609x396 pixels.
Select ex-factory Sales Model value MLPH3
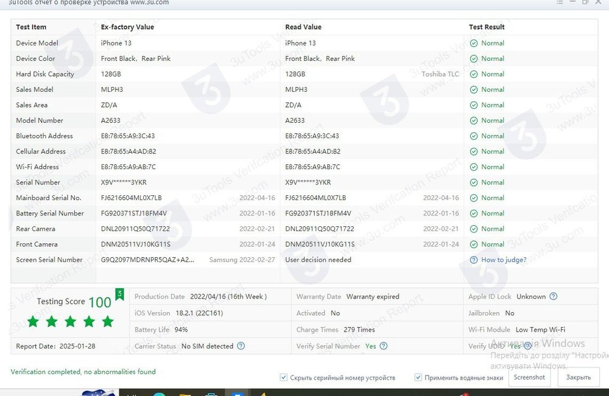[x=112, y=89]
